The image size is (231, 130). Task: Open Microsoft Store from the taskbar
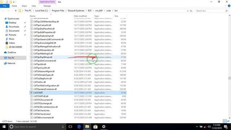point(95,127)
